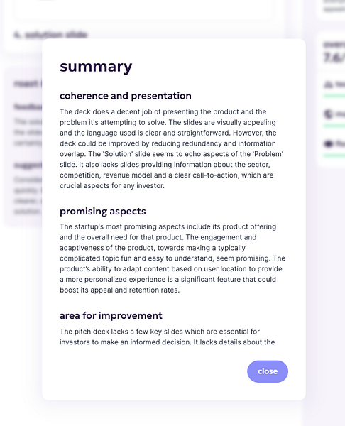The height and width of the screenshot is (426, 345).
Task: Click the blurred suggestion label behind dialog
Action: 28,165
